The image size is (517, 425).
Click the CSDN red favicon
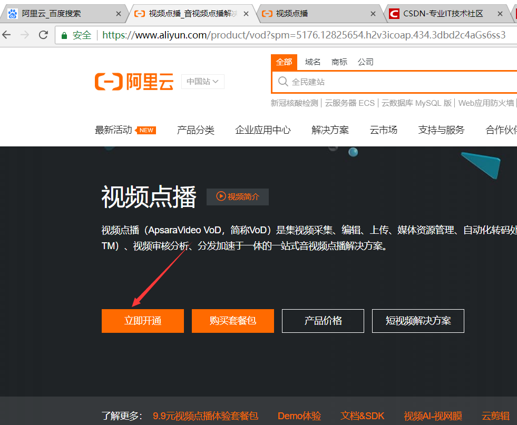point(394,14)
